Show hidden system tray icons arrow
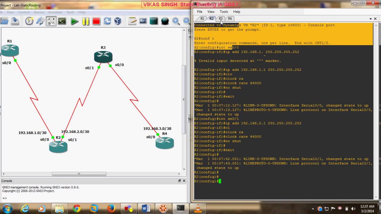 click(313, 209)
